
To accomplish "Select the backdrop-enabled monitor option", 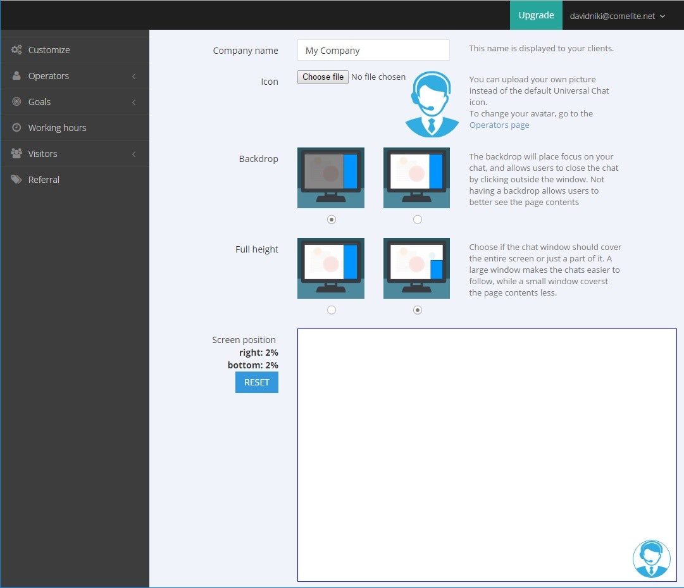I will (331, 219).
